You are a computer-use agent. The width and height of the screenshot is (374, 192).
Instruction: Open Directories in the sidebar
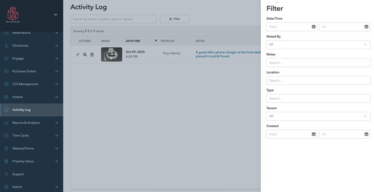pos(32,46)
